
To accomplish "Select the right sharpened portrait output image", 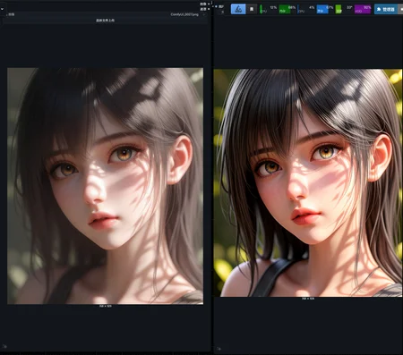I will pos(308,182).
